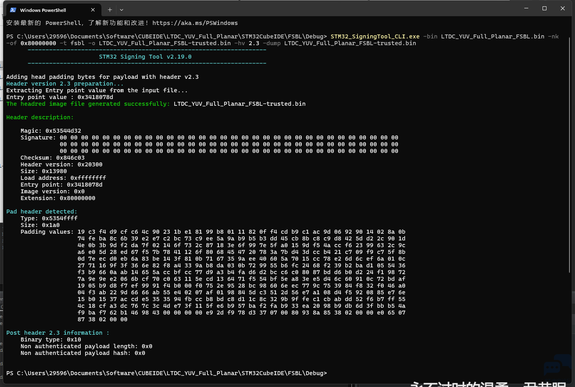The image size is (575, 387).
Task: Click the 'Header version: 0x20300' line
Action: coord(61,164)
